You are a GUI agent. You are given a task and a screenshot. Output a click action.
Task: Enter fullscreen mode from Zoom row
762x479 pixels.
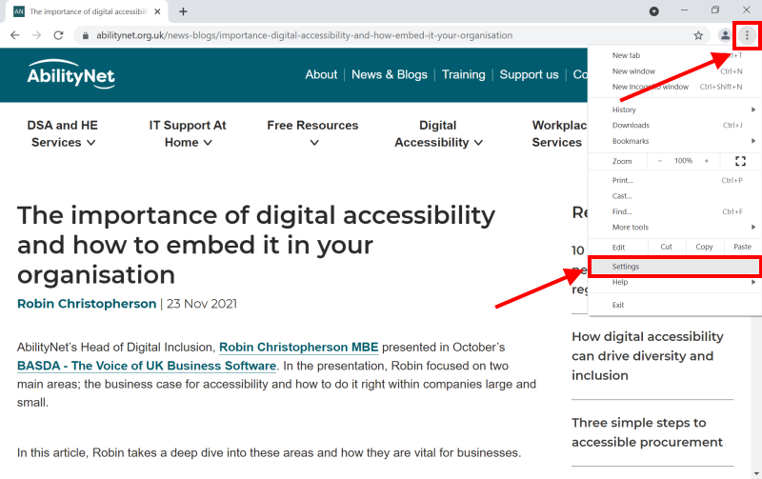coord(740,161)
